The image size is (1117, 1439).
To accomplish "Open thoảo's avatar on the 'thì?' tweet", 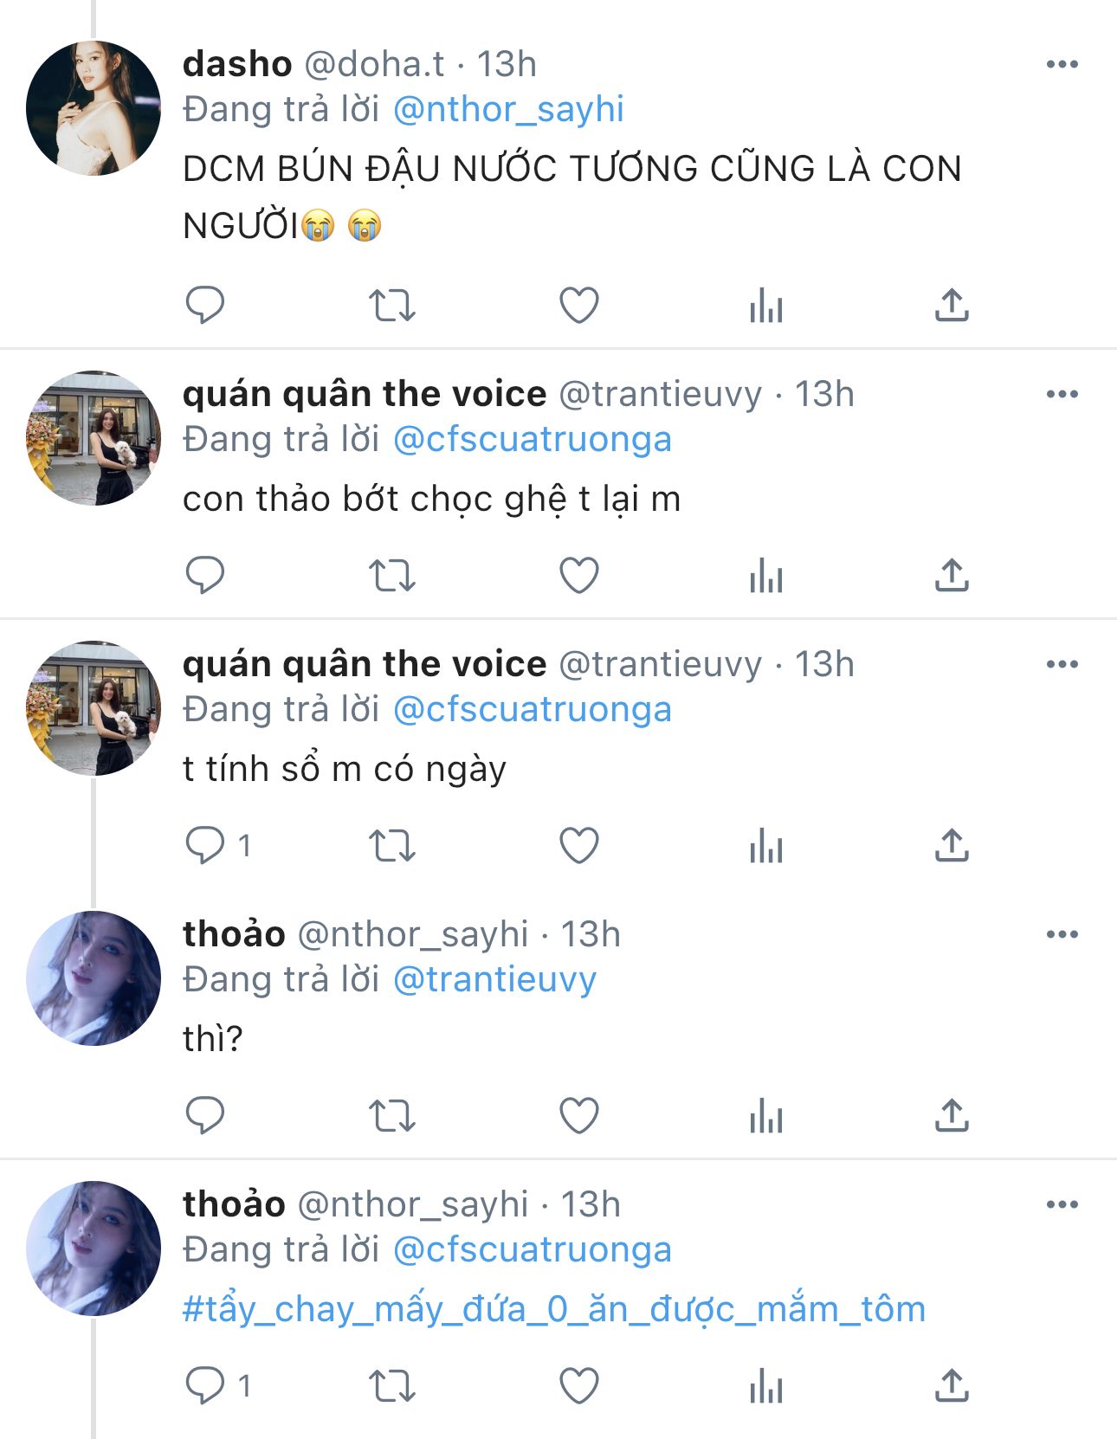I will tap(94, 978).
